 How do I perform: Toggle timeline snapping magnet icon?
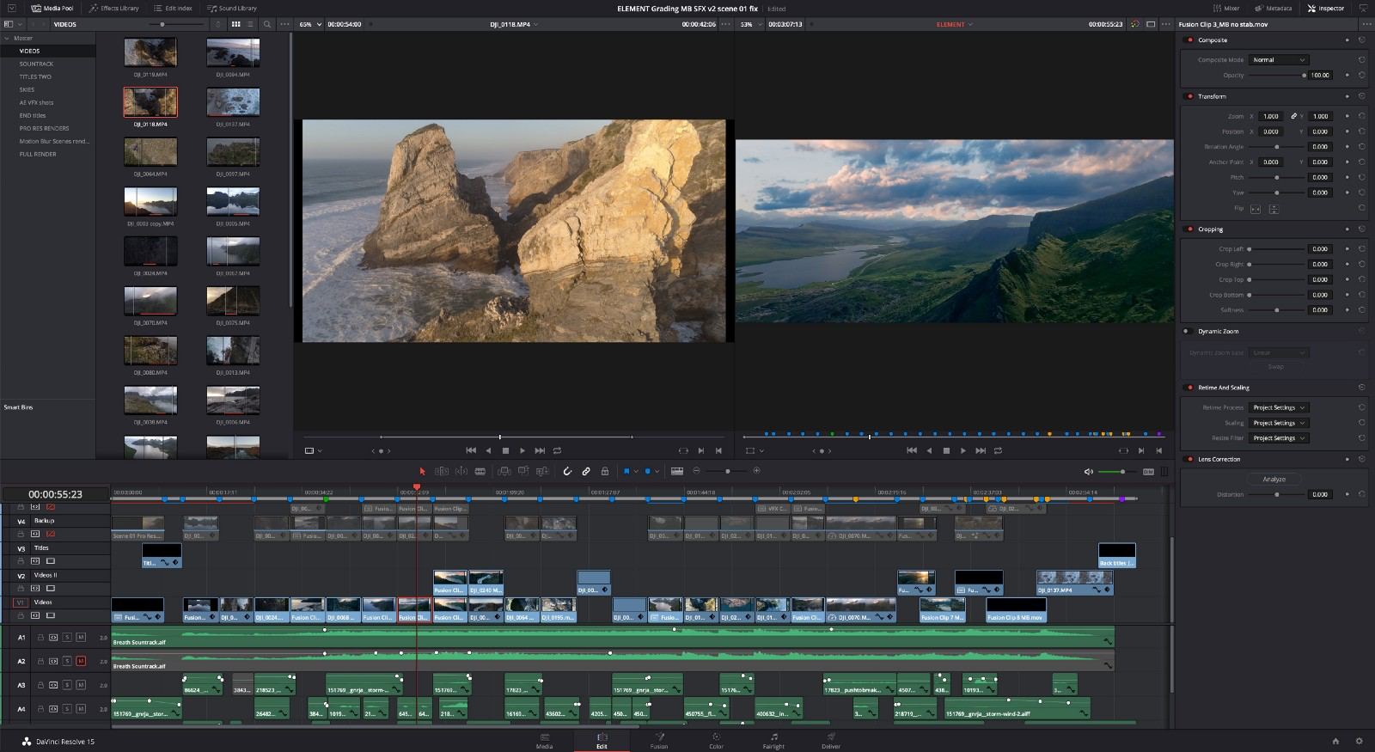567,471
